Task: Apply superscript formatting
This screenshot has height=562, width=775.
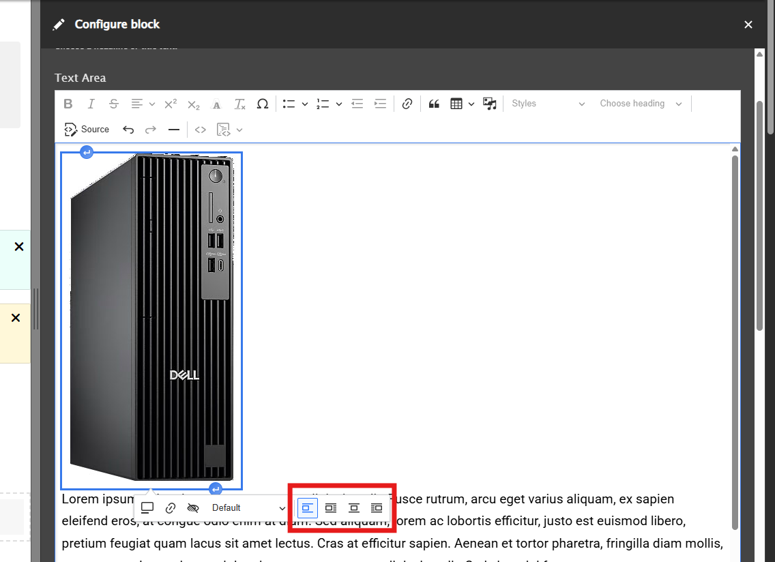Action: click(171, 104)
